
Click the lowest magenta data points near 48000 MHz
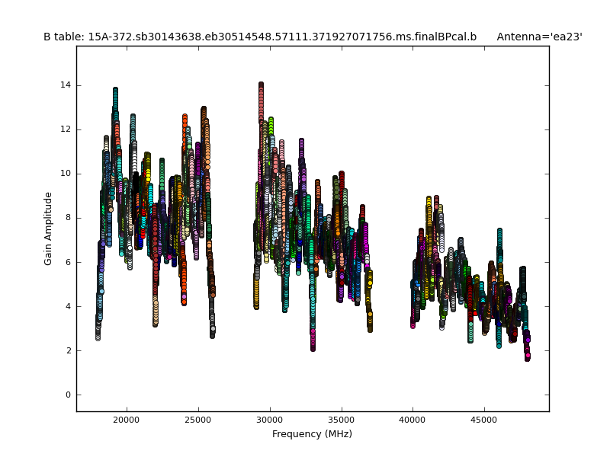527,356
